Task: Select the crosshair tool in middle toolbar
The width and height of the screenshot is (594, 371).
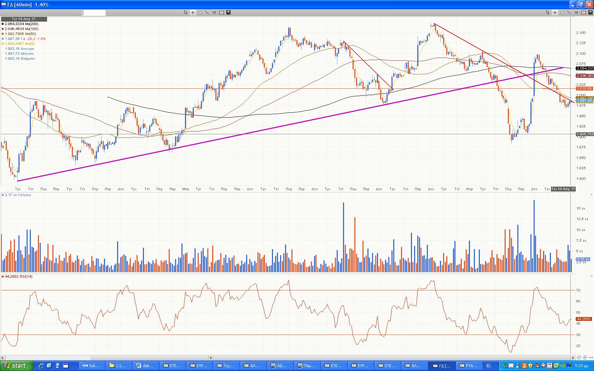Action: pyautogui.click(x=193, y=12)
